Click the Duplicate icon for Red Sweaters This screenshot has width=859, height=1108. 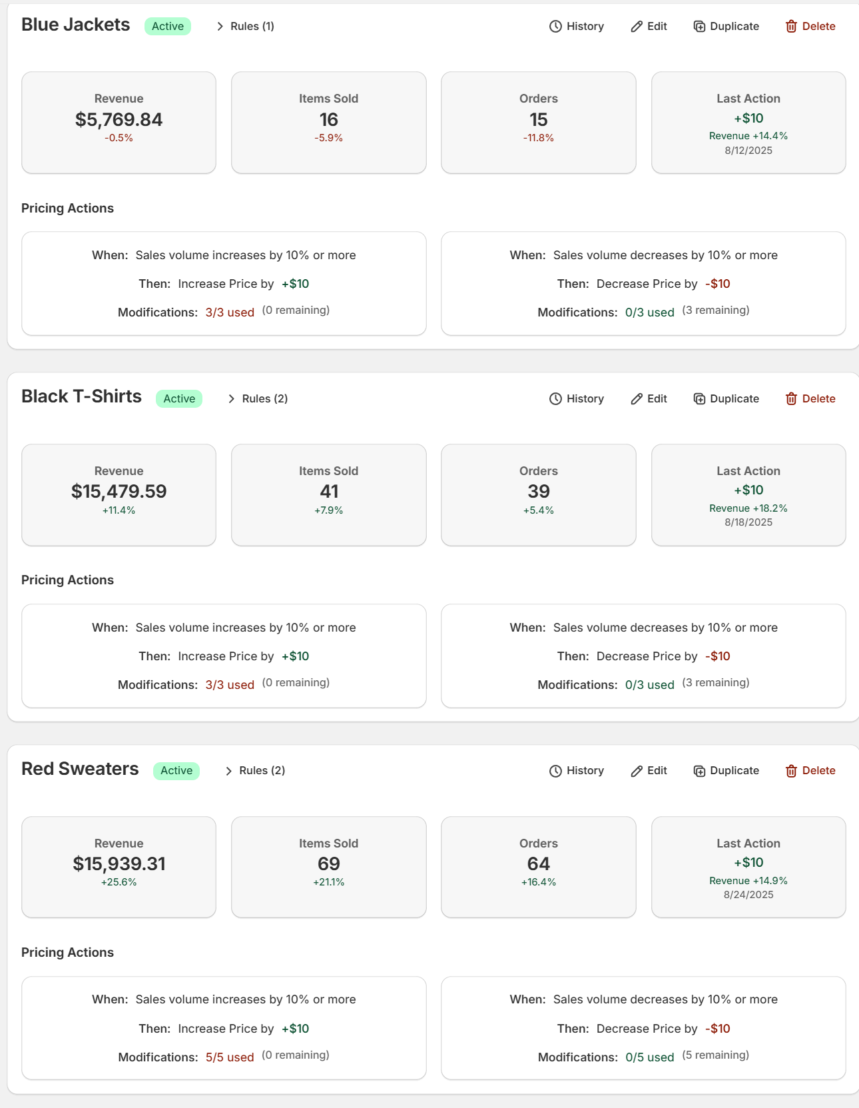tap(699, 771)
